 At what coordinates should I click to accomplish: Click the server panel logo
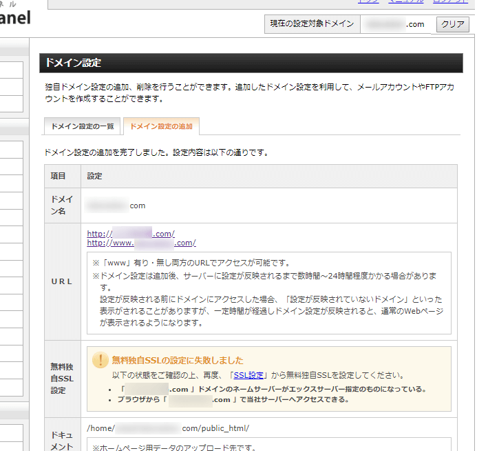point(15,17)
